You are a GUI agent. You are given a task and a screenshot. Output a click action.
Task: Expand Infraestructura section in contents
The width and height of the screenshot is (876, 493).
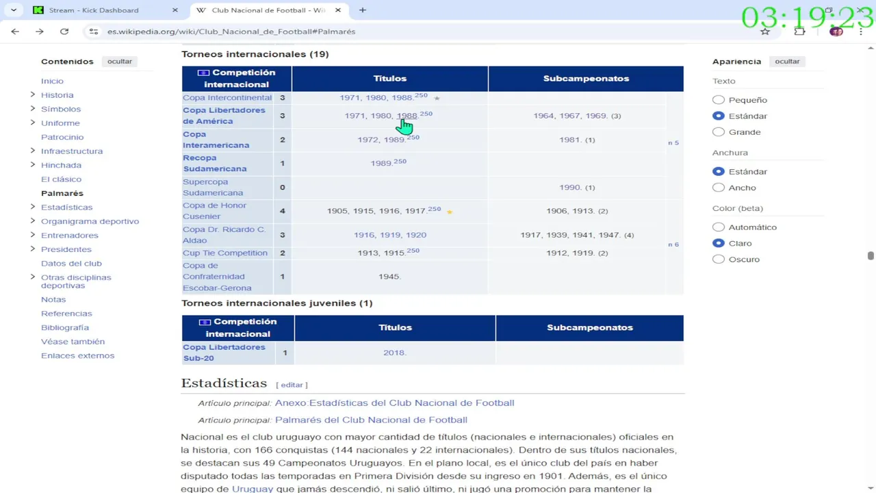coord(32,151)
